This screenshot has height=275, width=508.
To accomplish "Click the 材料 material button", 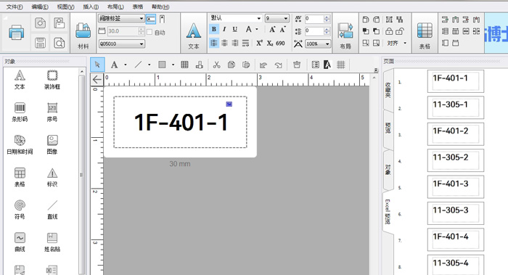I will click(83, 35).
